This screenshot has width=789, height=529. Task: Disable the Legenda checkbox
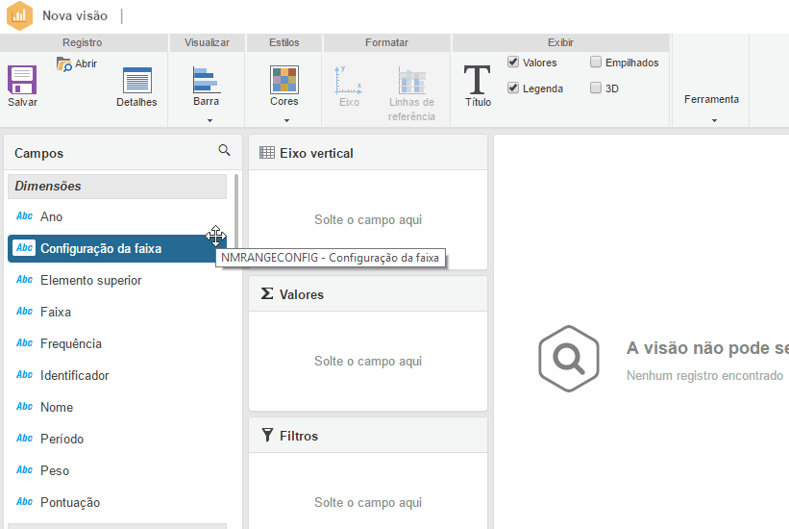(513, 88)
